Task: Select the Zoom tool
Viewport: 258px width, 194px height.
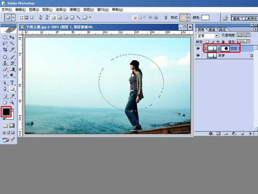Action: coord(12,102)
